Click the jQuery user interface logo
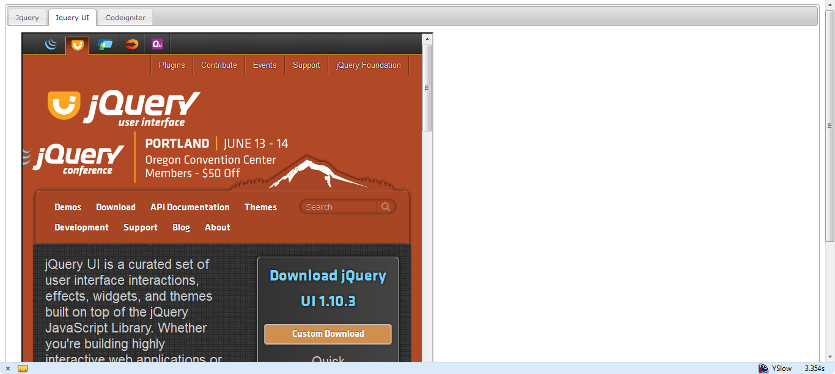 [124, 109]
